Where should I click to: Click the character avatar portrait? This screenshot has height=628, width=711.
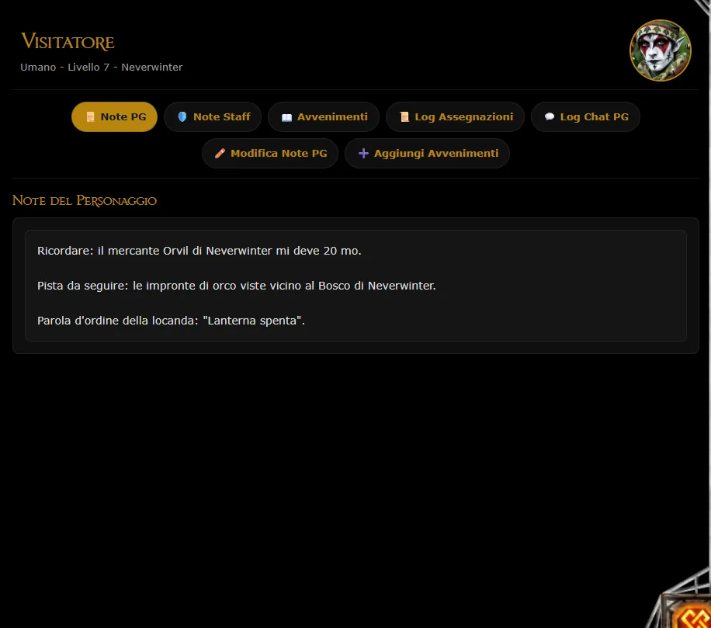click(x=661, y=50)
